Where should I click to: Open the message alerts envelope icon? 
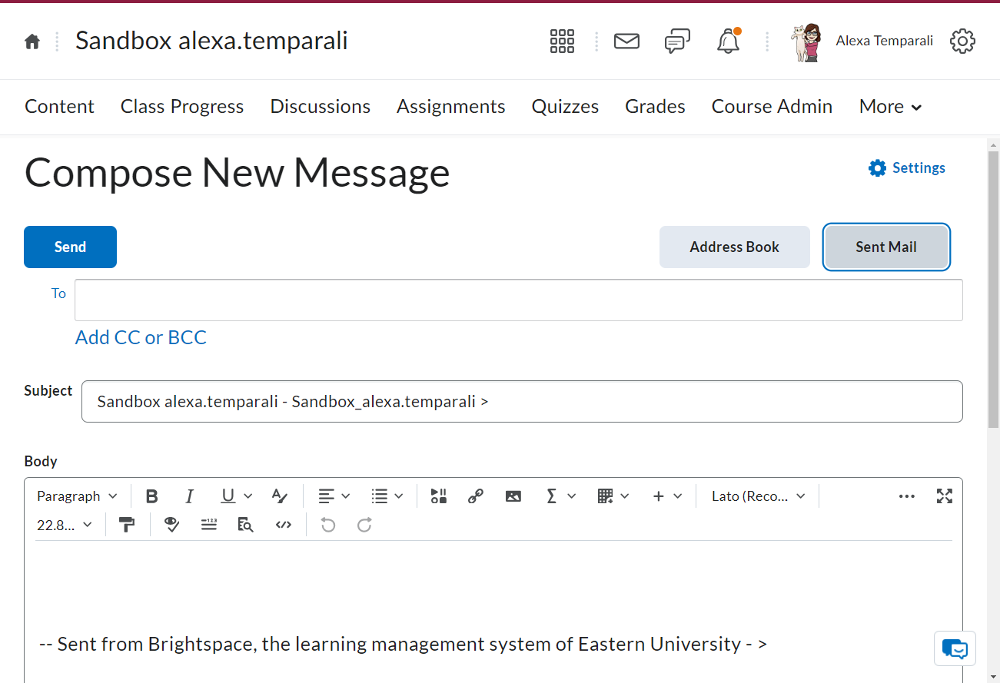pyautogui.click(x=626, y=41)
